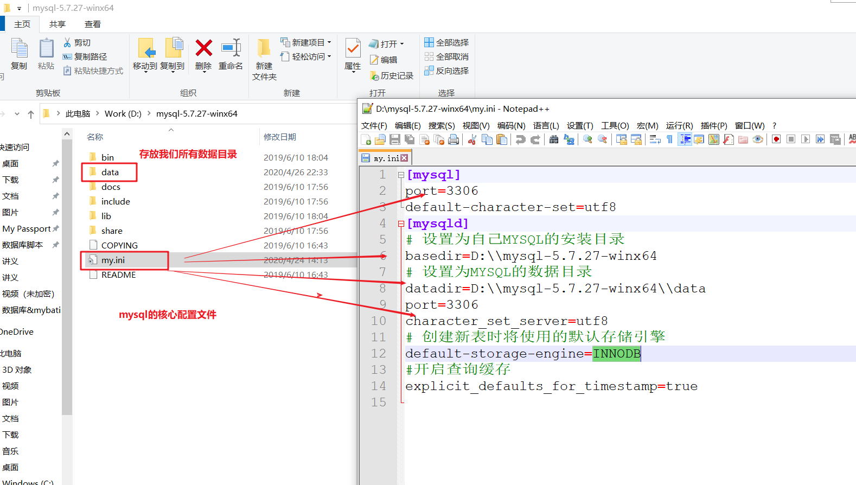Click the Save recorded macro icon
The image size is (856, 485).
(835, 140)
